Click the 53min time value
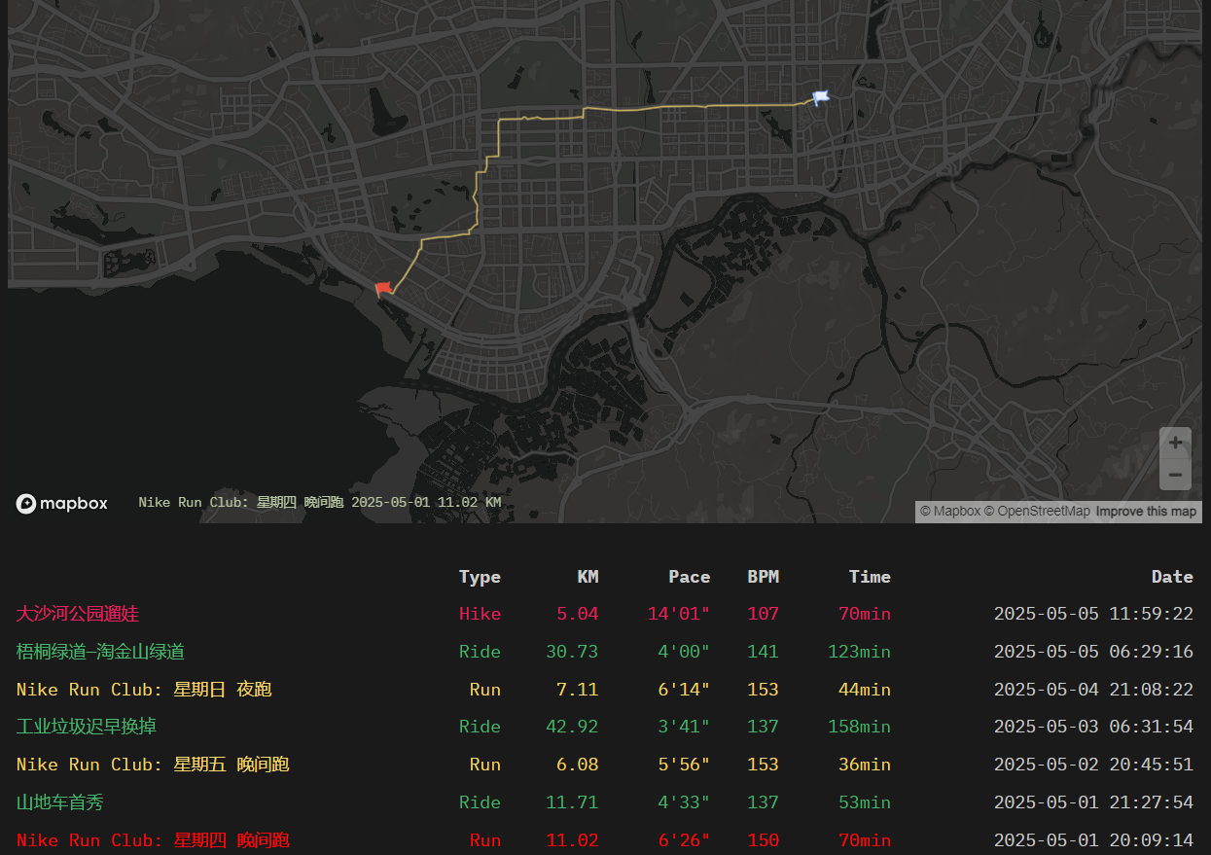The height and width of the screenshot is (855, 1211). pos(865,802)
